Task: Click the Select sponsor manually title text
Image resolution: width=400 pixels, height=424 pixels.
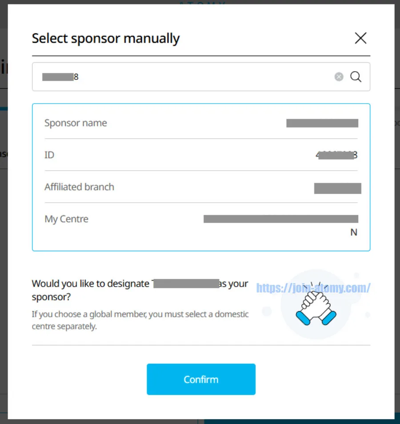Action: [x=105, y=39]
